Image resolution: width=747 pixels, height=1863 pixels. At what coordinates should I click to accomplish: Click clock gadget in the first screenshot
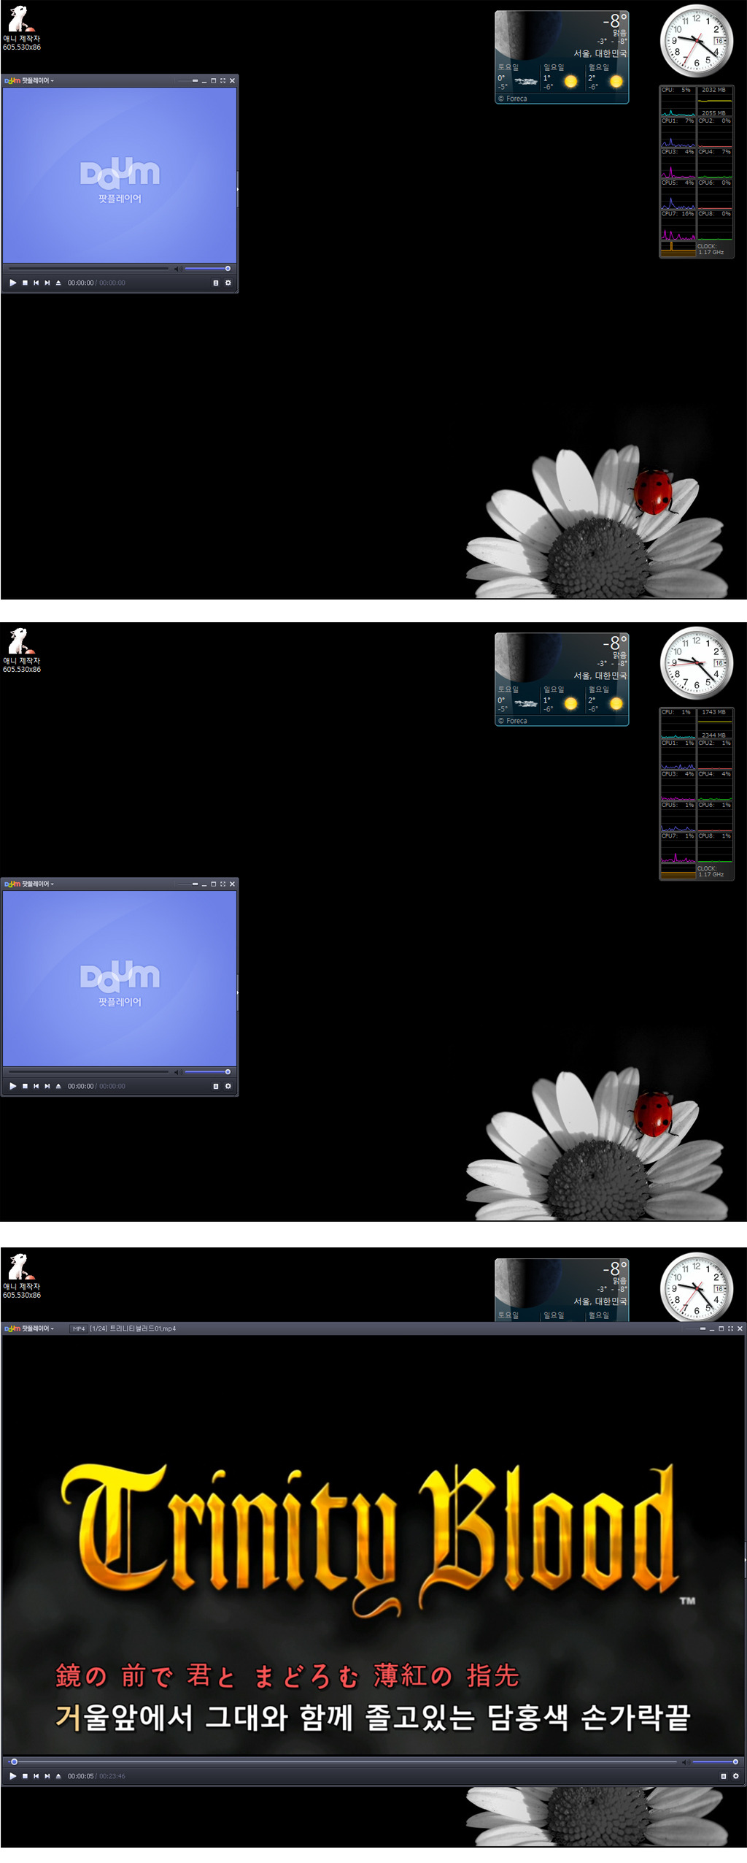[x=697, y=41]
